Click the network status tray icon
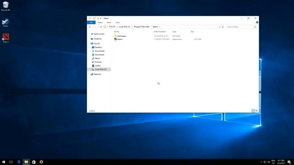Image resolution: width=294 pixels, height=165 pixels. (265, 162)
